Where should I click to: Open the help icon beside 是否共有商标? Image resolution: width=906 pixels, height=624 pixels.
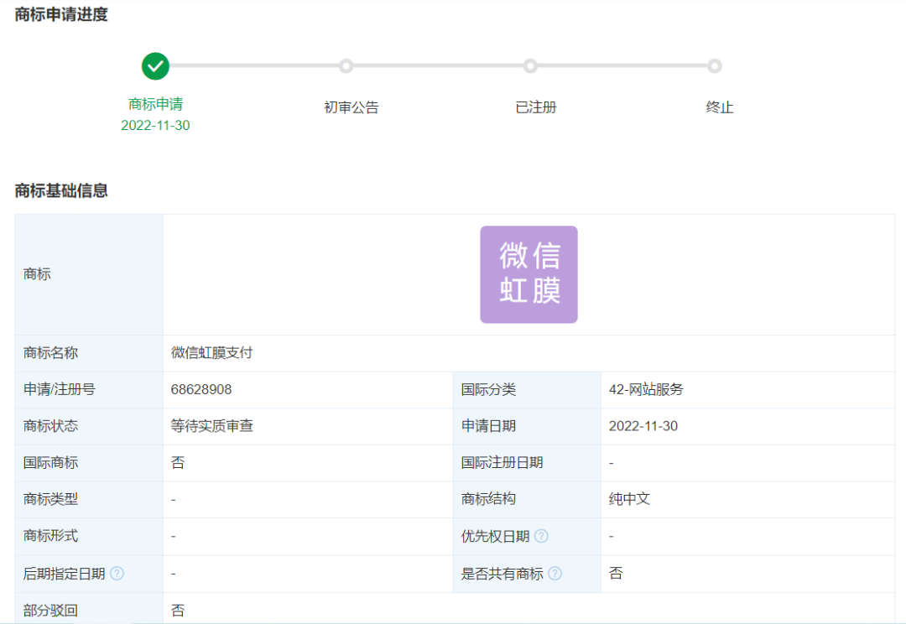pos(555,573)
